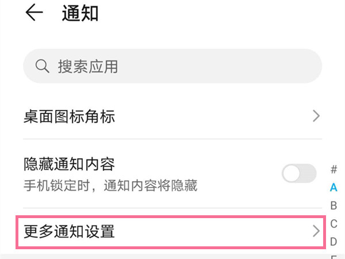This screenshot has width=345, height=259.
Task: Open 更多通知设置
Action: coord(69,232)
